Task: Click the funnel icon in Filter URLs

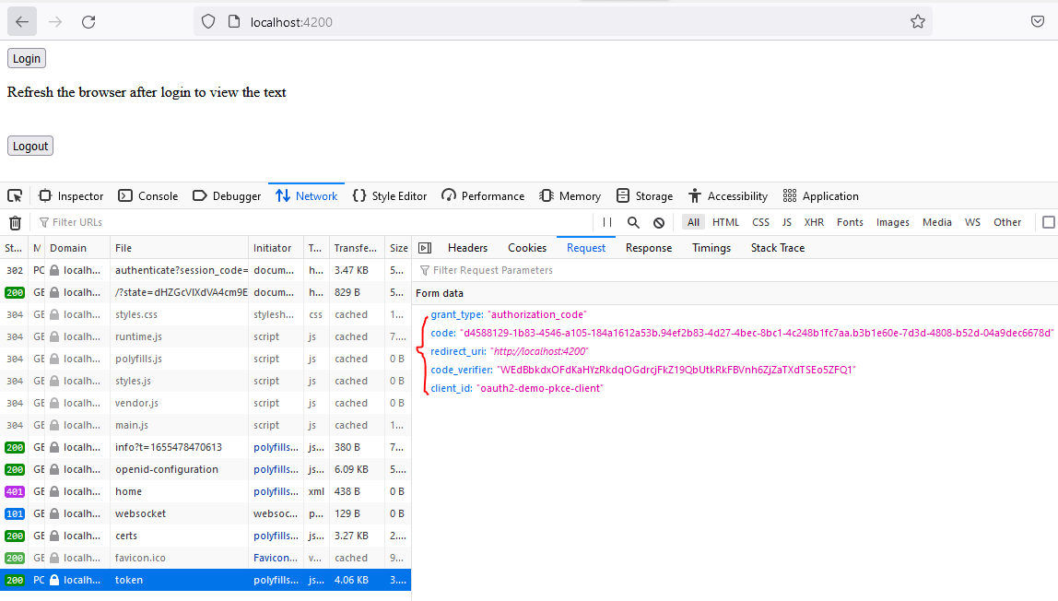Action: [x=43, y=221]
